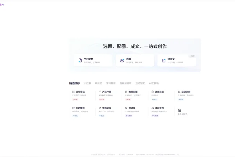Choose the 通用笔记 template title

80,91
